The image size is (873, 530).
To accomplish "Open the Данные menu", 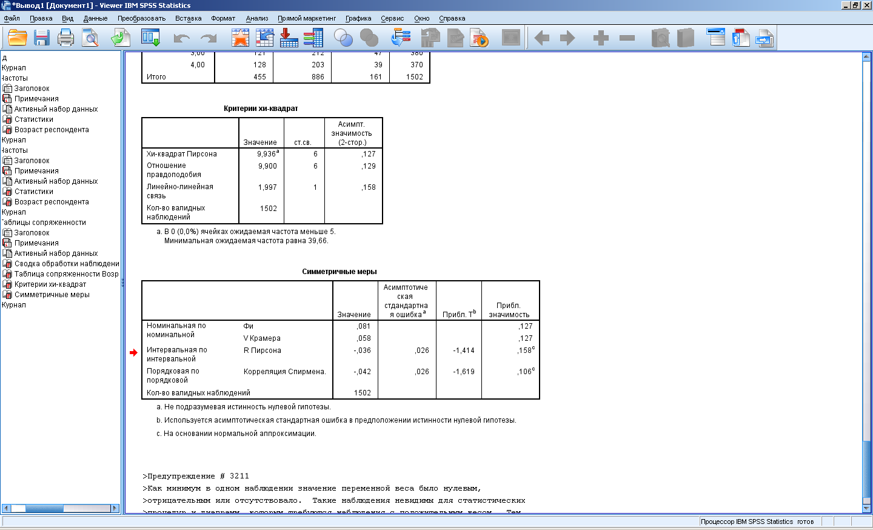I will (95, 18).
